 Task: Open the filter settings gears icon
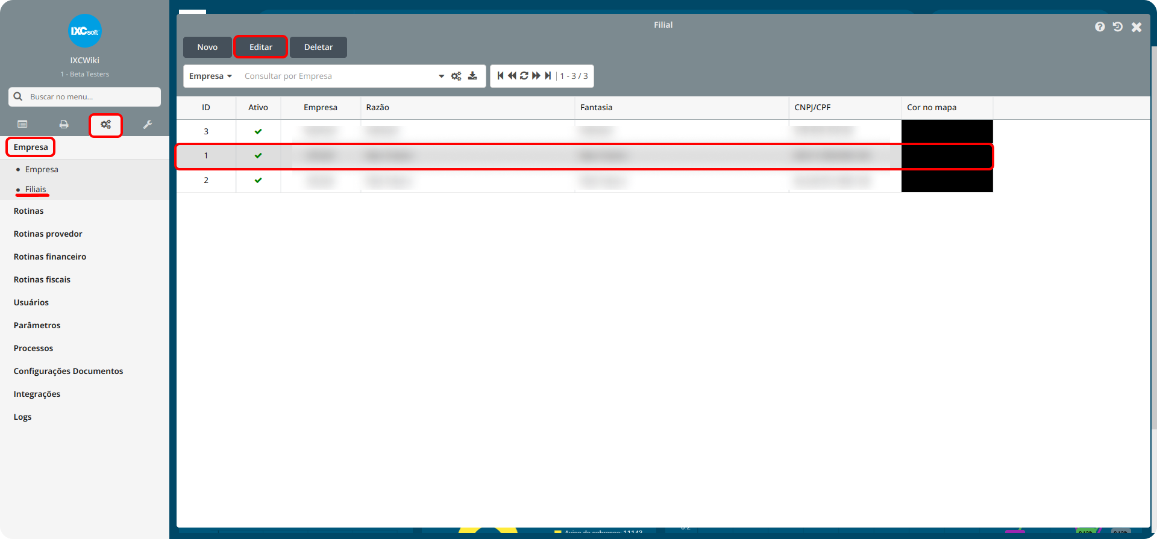456,76
